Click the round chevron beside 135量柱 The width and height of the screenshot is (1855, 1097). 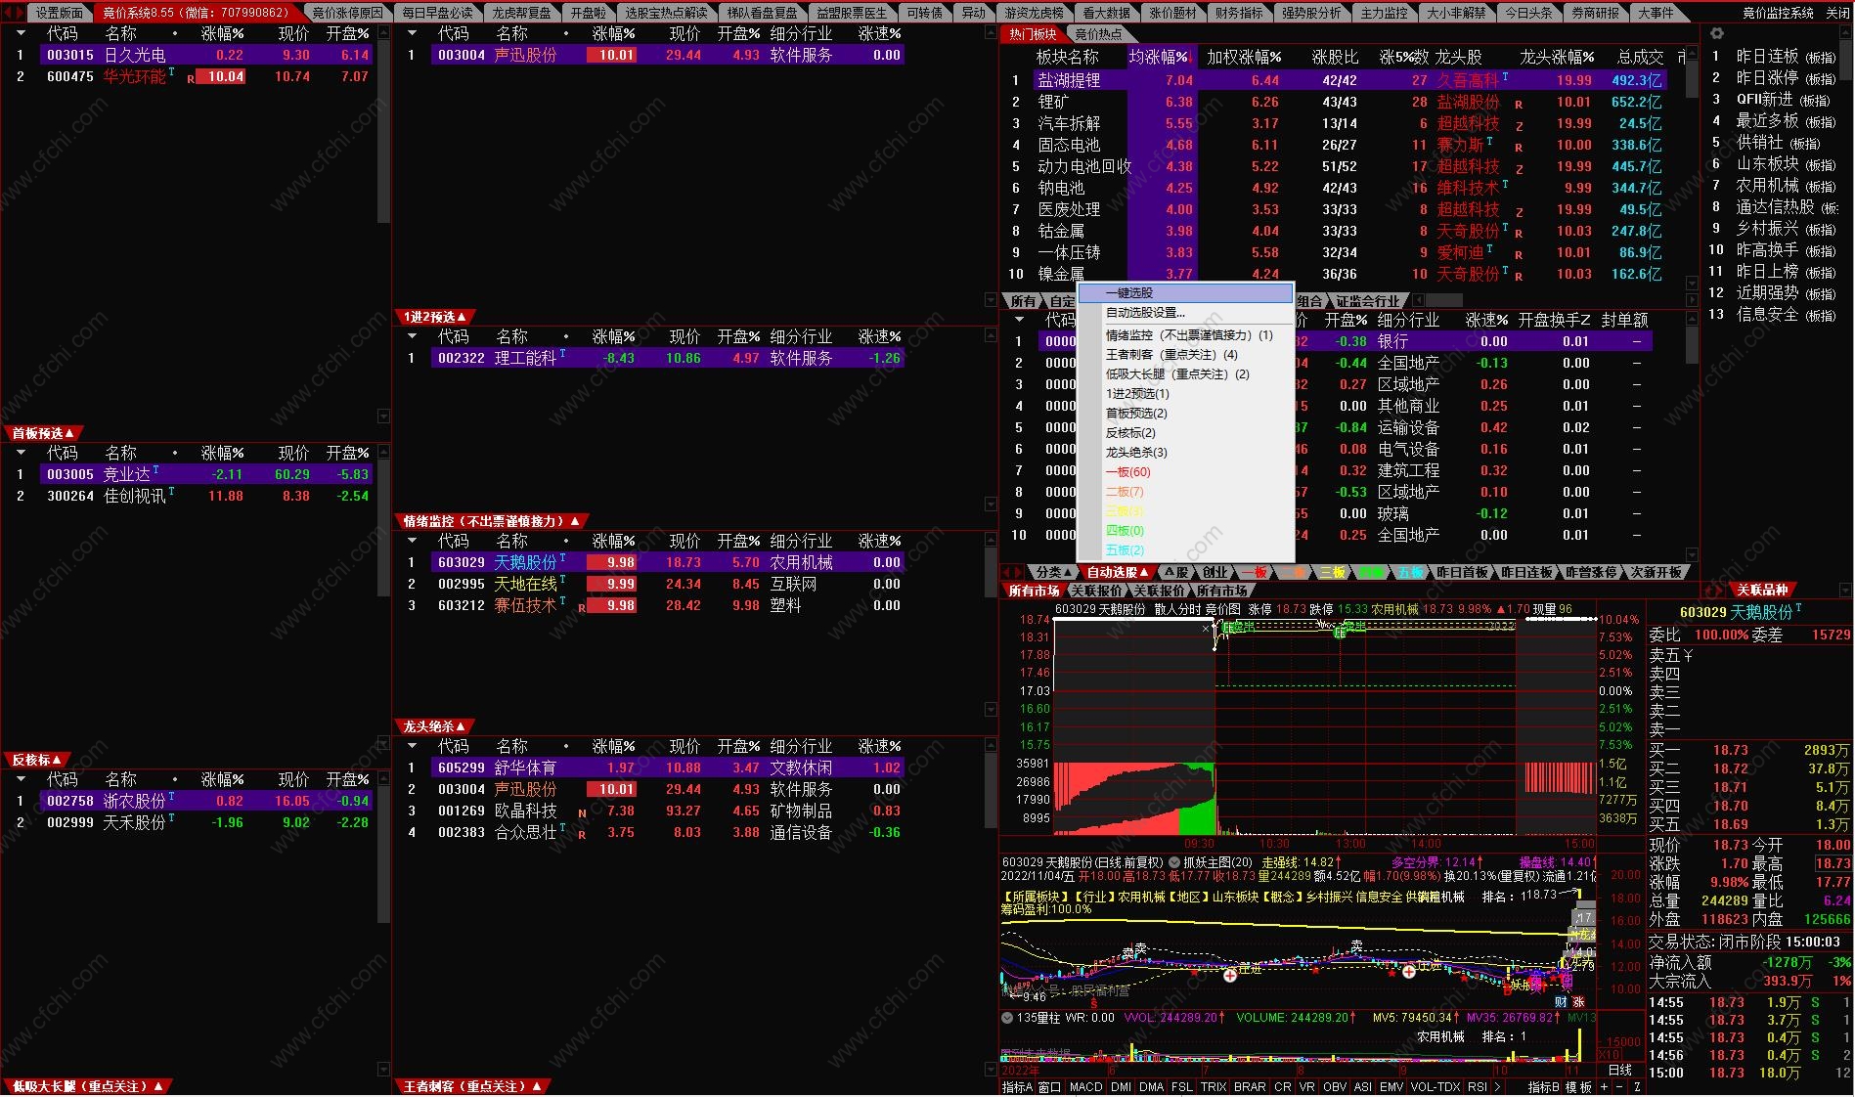click(1007, 1018)
